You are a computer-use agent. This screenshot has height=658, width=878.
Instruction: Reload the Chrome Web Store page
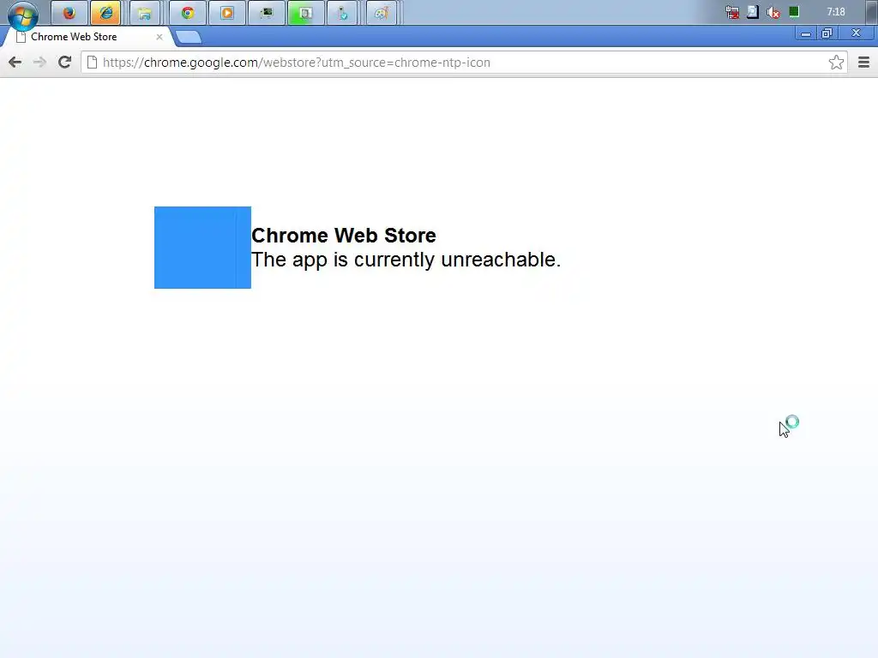[64, 62]
